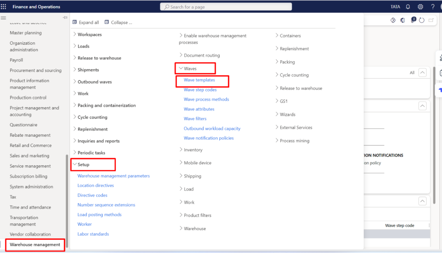
Task: Click the Search for a page field
Action: (x=226, y=7)
